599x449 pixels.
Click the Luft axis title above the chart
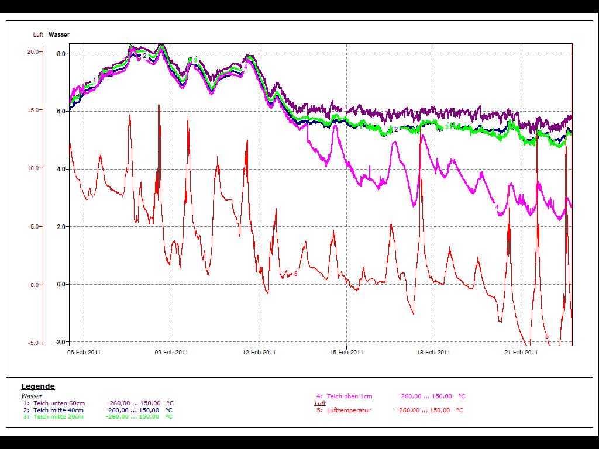point(38,34)
